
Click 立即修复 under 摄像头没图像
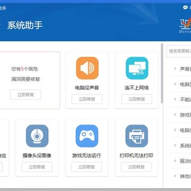coord(37,167)
